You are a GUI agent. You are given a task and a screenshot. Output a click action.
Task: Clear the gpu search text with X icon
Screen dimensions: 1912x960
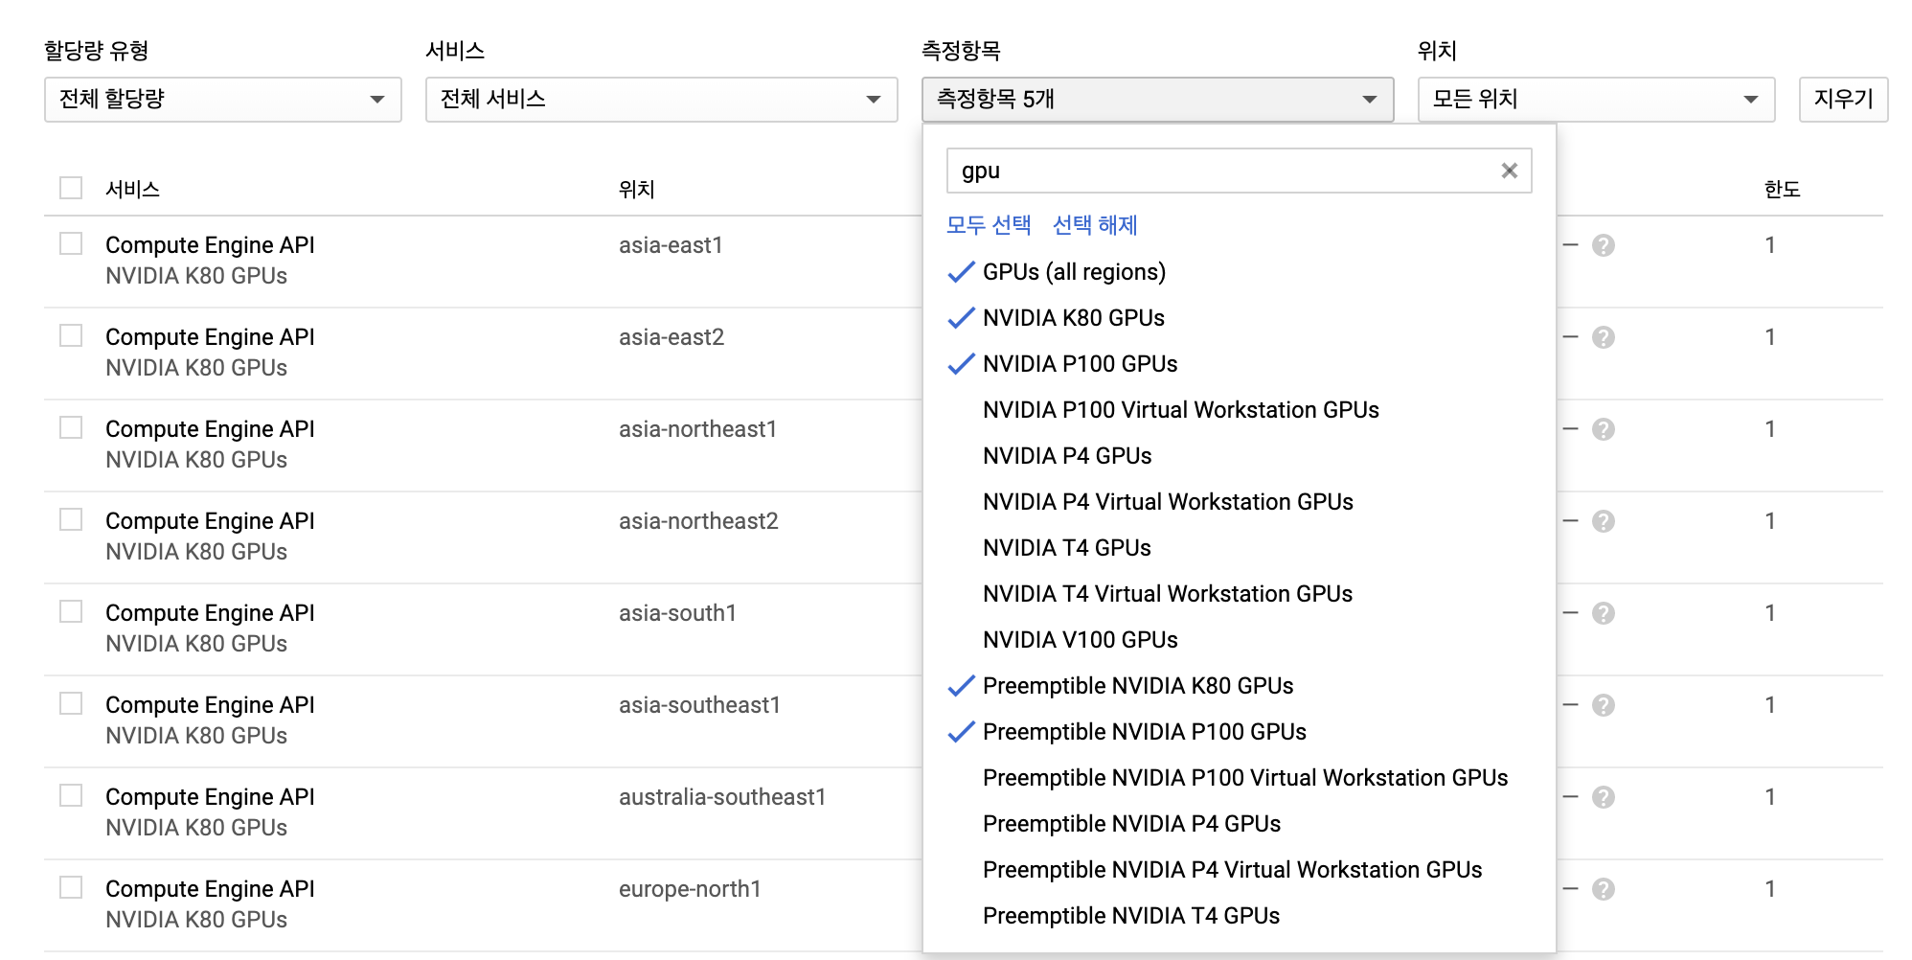(x=1509, y=171)
